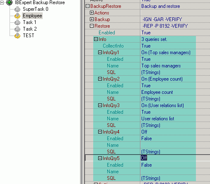The height and width of the screenshot is (184, 210).
Task: Click the IBExpert Backup Restore root icon
Action: [x=9, y=2]
